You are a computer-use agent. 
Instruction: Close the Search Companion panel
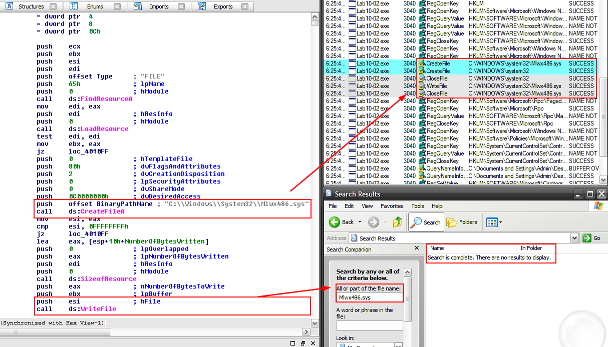click(416, 248)
